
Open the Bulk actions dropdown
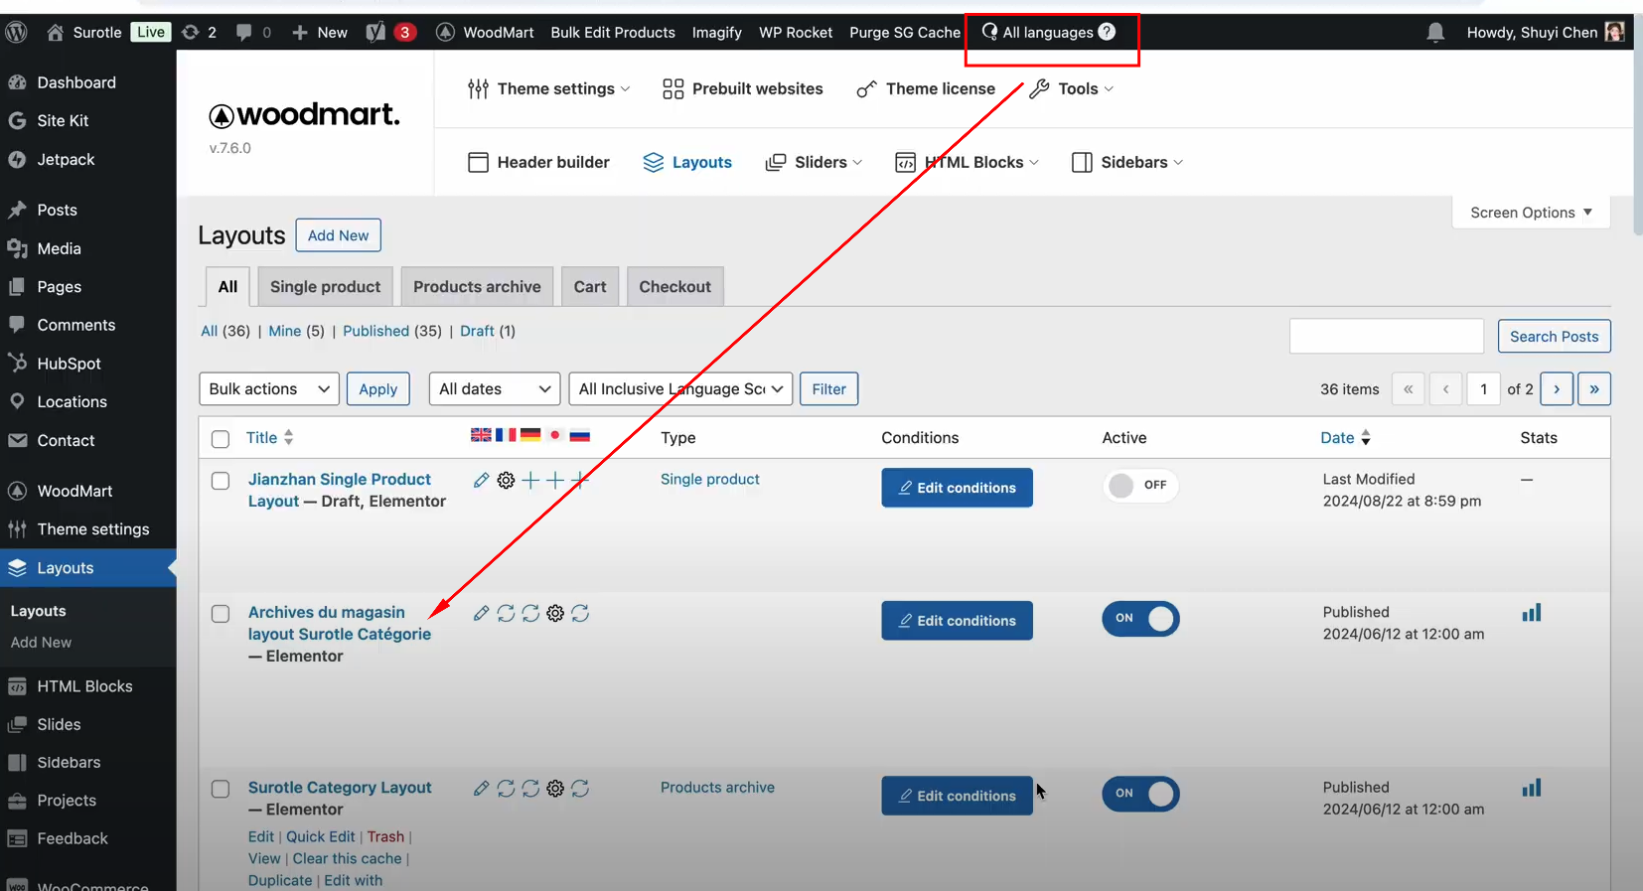268,388
